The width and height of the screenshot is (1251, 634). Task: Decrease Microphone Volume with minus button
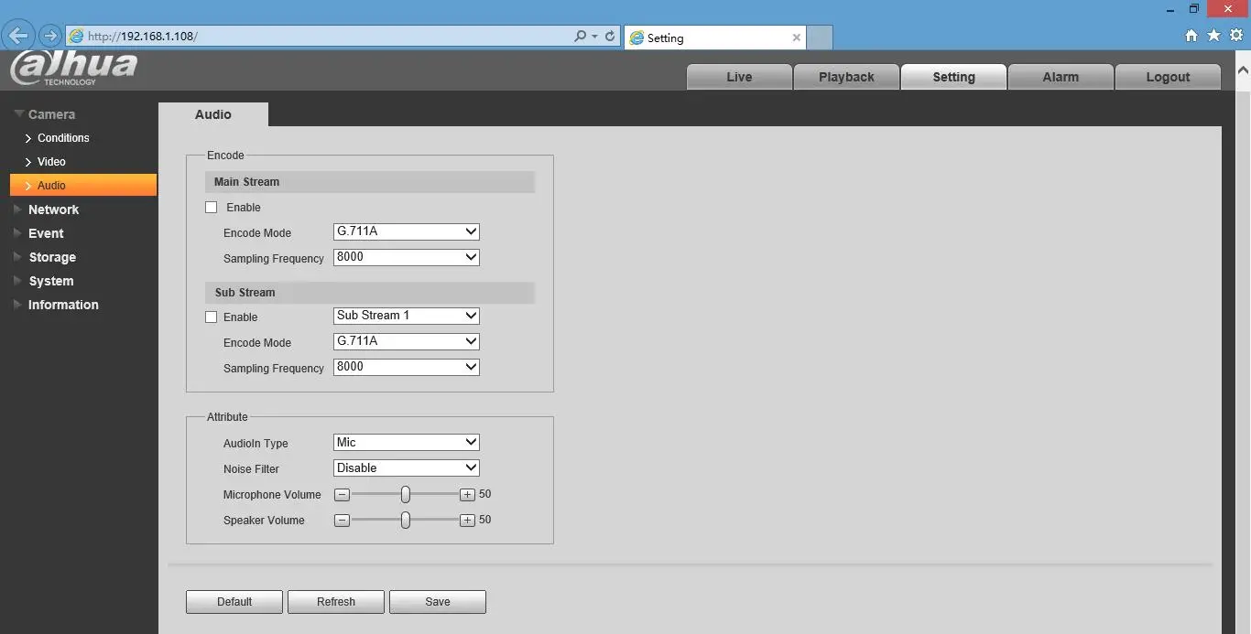click(342, 494)
